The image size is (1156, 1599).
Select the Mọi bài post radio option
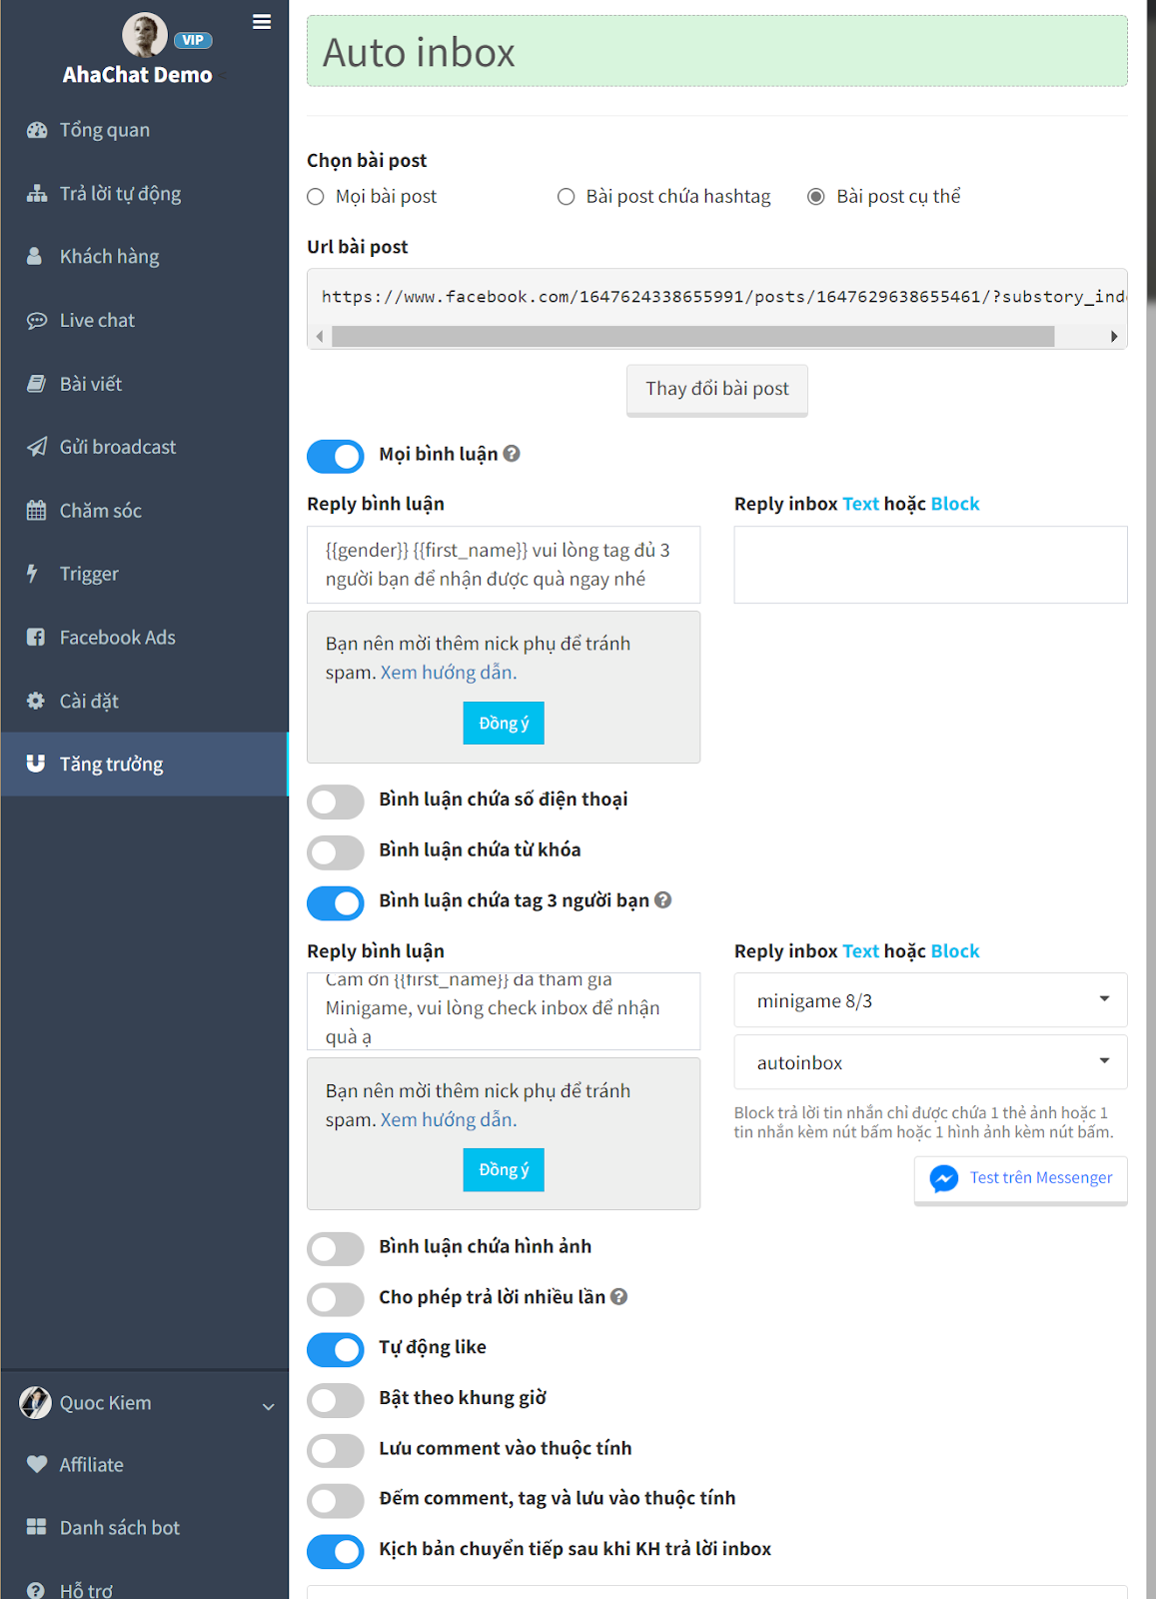[316, 197]
